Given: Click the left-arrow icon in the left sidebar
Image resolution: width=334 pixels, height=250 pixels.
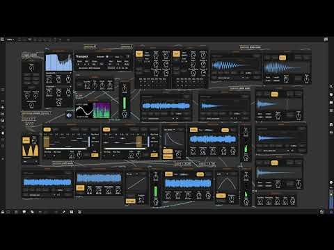Looking at the screenshot, I should pos(3,108).
